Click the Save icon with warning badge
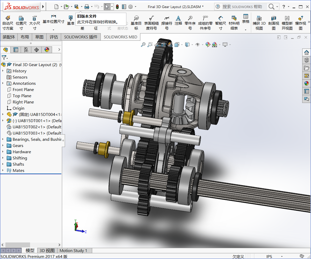 76,6
